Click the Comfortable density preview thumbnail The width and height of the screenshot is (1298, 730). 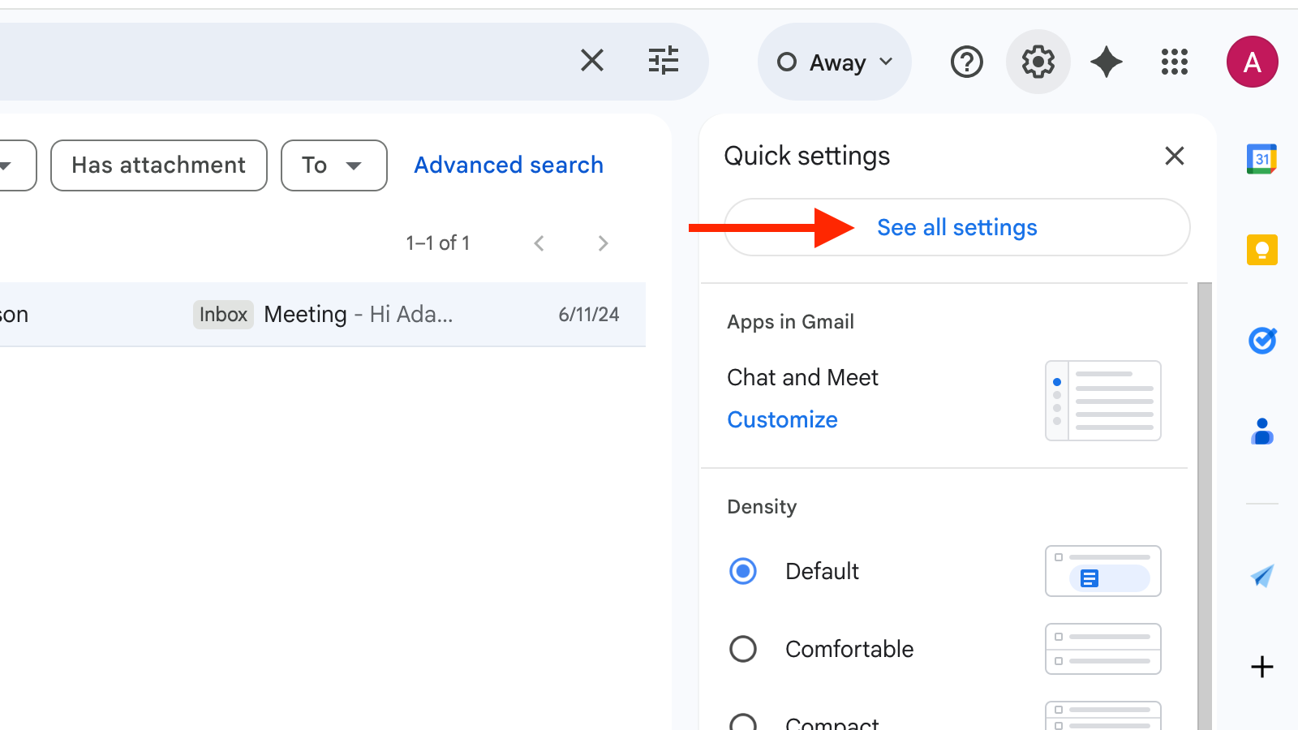1103,649
